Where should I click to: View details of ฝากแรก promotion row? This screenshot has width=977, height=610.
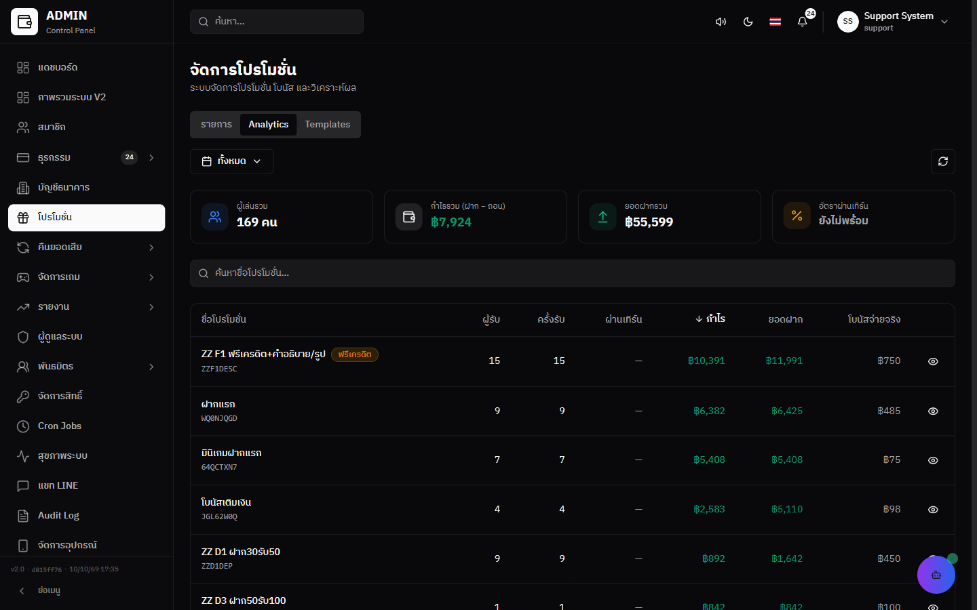pos(933,411)
